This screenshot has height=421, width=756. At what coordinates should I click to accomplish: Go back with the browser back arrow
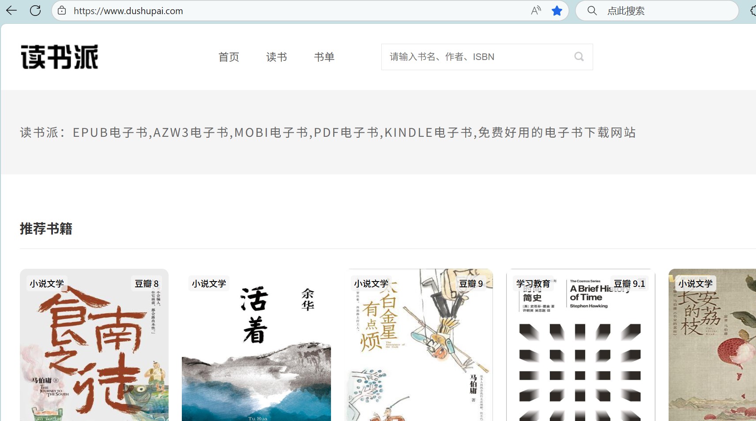click(11, 11)
